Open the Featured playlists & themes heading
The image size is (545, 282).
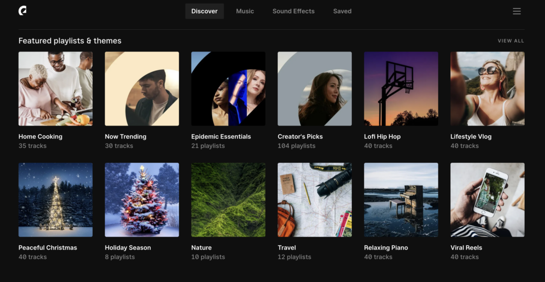pos(70,40)
